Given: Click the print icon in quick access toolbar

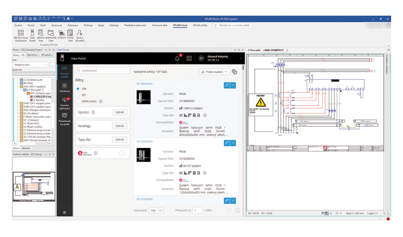Looking at the screenshot, I should 35,18.
